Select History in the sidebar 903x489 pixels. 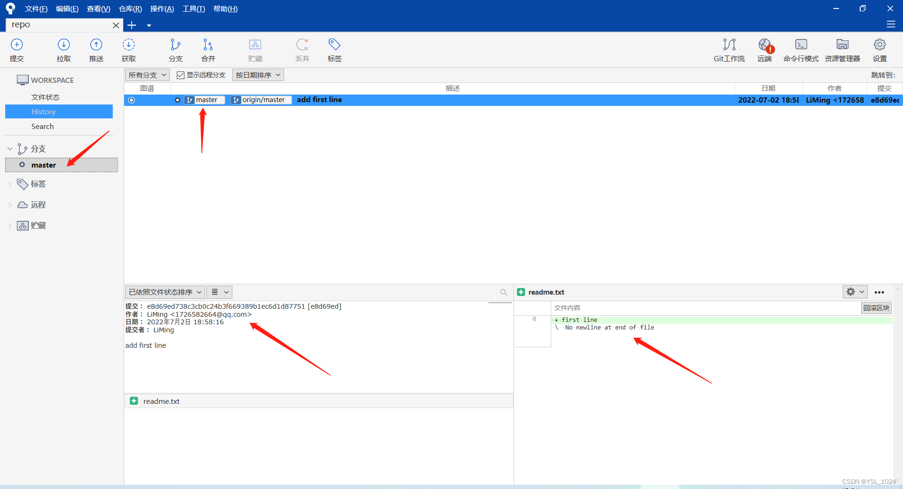(59, 112)
